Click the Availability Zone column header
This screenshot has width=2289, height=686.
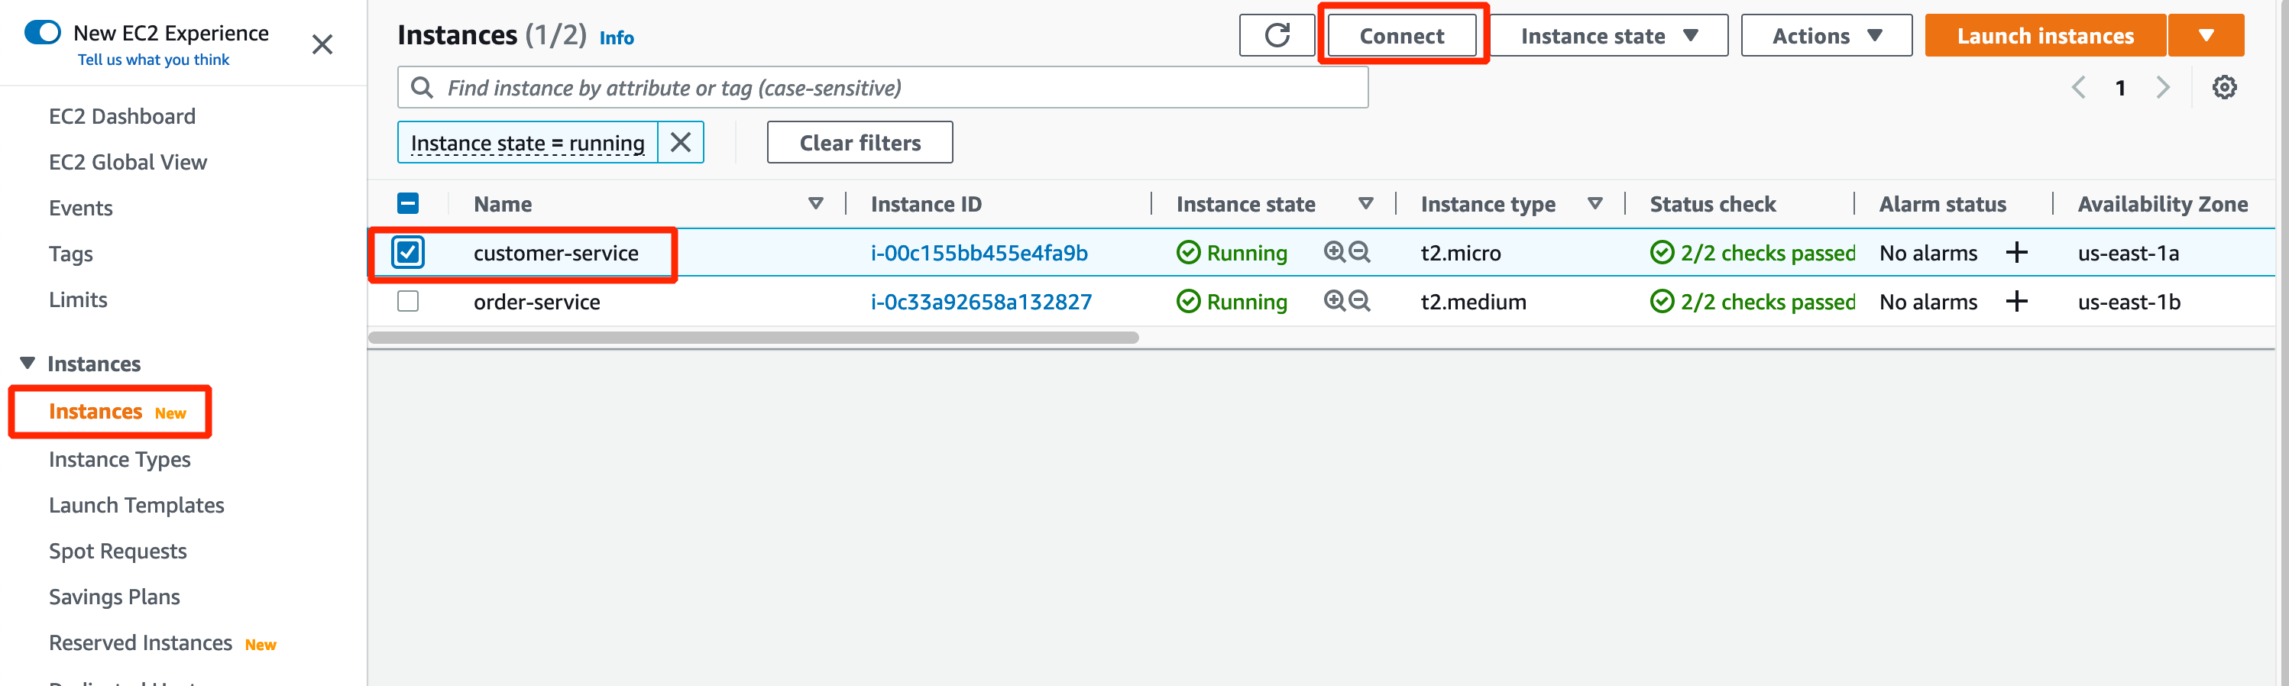[2162, 203]
